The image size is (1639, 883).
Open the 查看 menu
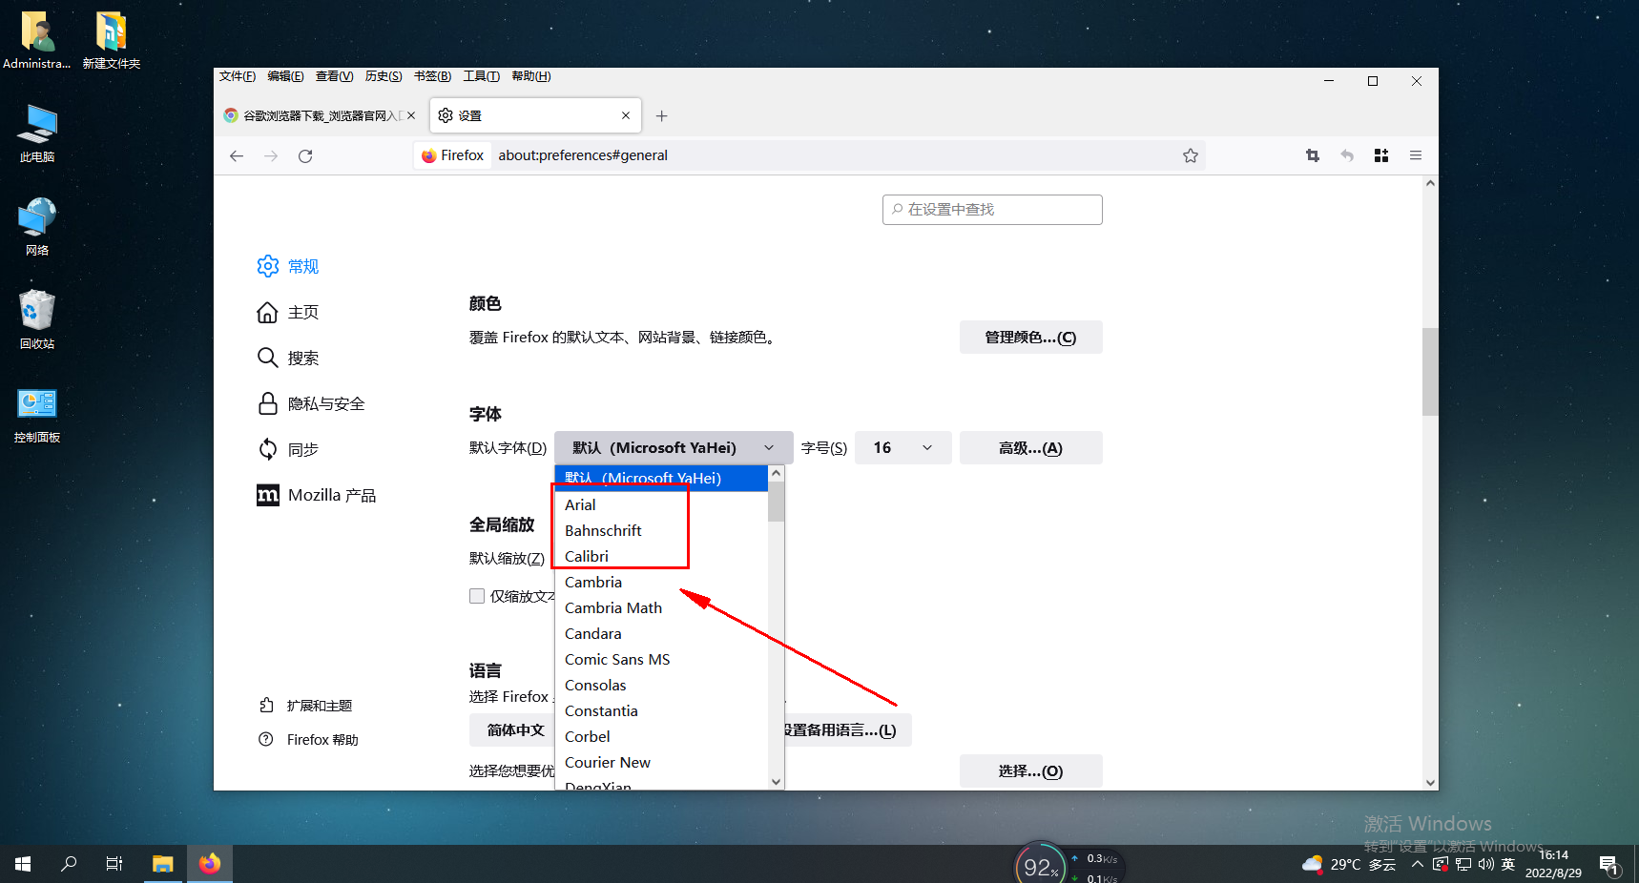pos(334,76)
